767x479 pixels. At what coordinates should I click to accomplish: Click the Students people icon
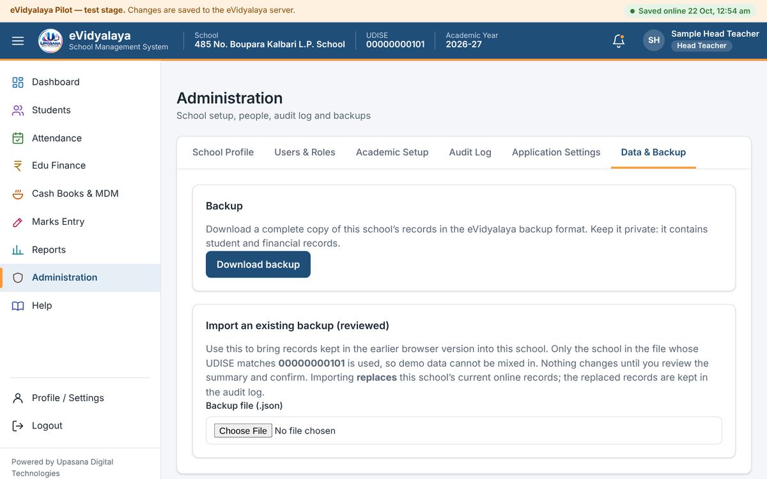(x=18, y=110)
